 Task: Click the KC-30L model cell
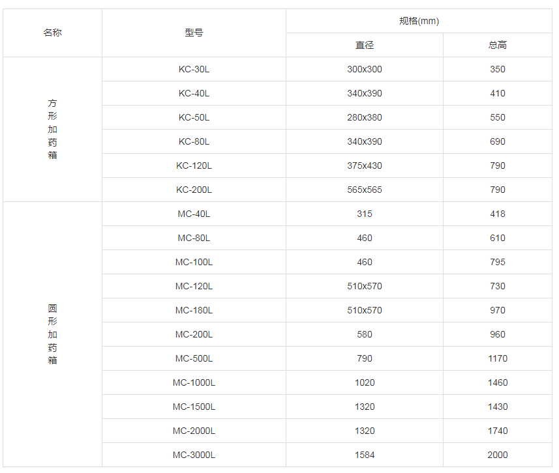click(194, 69)
